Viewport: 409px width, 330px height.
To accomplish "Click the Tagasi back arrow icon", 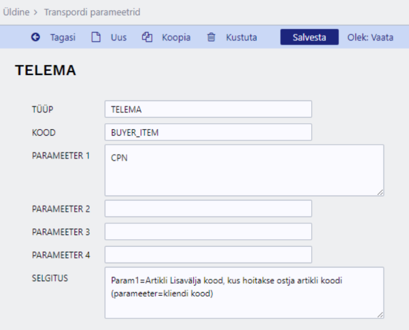I will (x=35, y=37).
